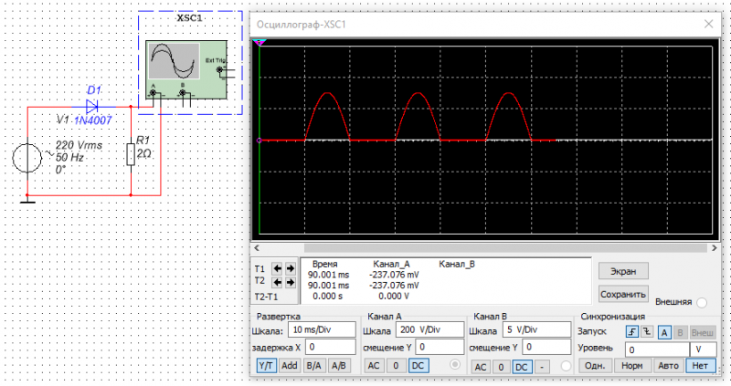
Task: Click Канал B смещение Y field
Action: [x=546, y=347]
